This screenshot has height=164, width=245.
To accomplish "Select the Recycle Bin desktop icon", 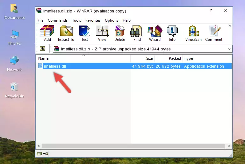I will click(x=15, y=90).
